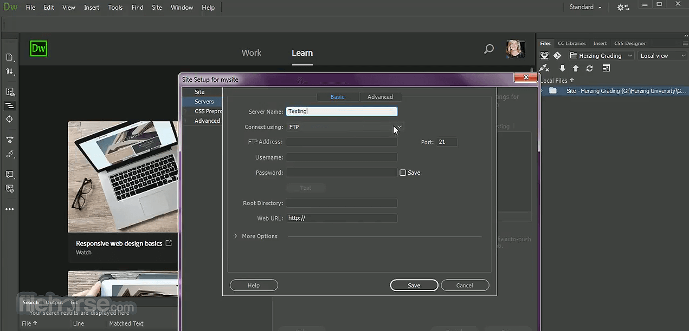This screenshot has width=689, height=331.
Task: Click the search magnifier icon on Start screen
Action: [x=488, y=49]
